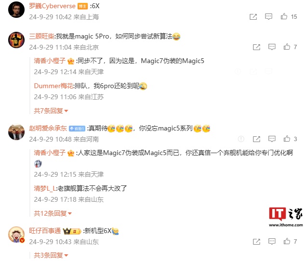Open 旺仔百事通's avatar picture
Image resolution: width=305 pixels, height=261 pixels.
click(x=16, y=235)
